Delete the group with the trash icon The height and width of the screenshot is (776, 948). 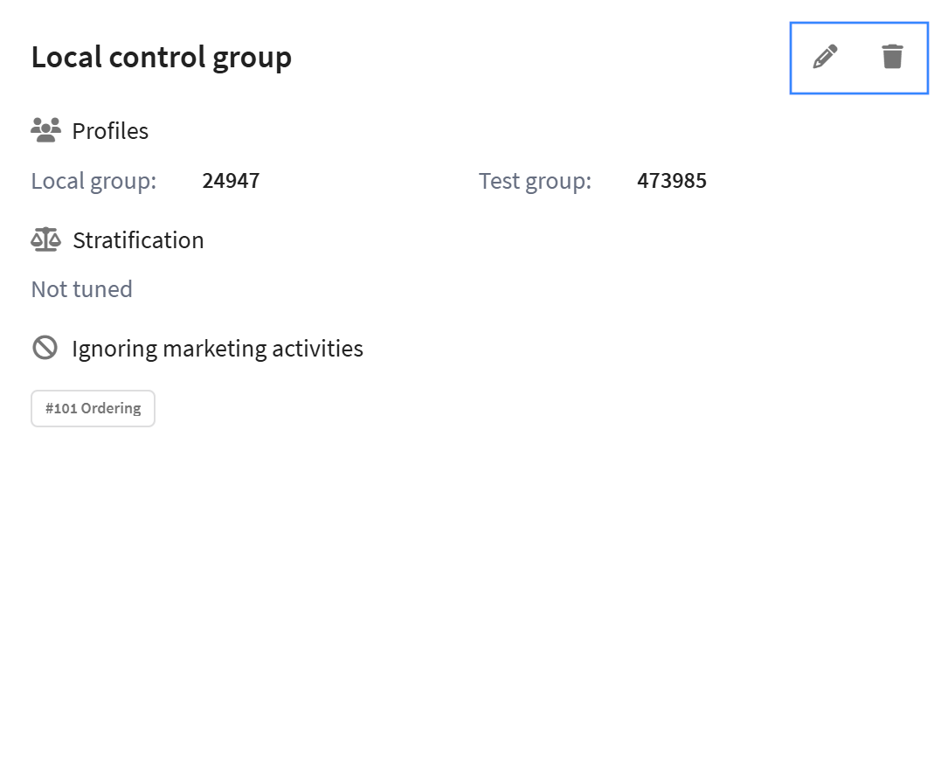[891, 57]
